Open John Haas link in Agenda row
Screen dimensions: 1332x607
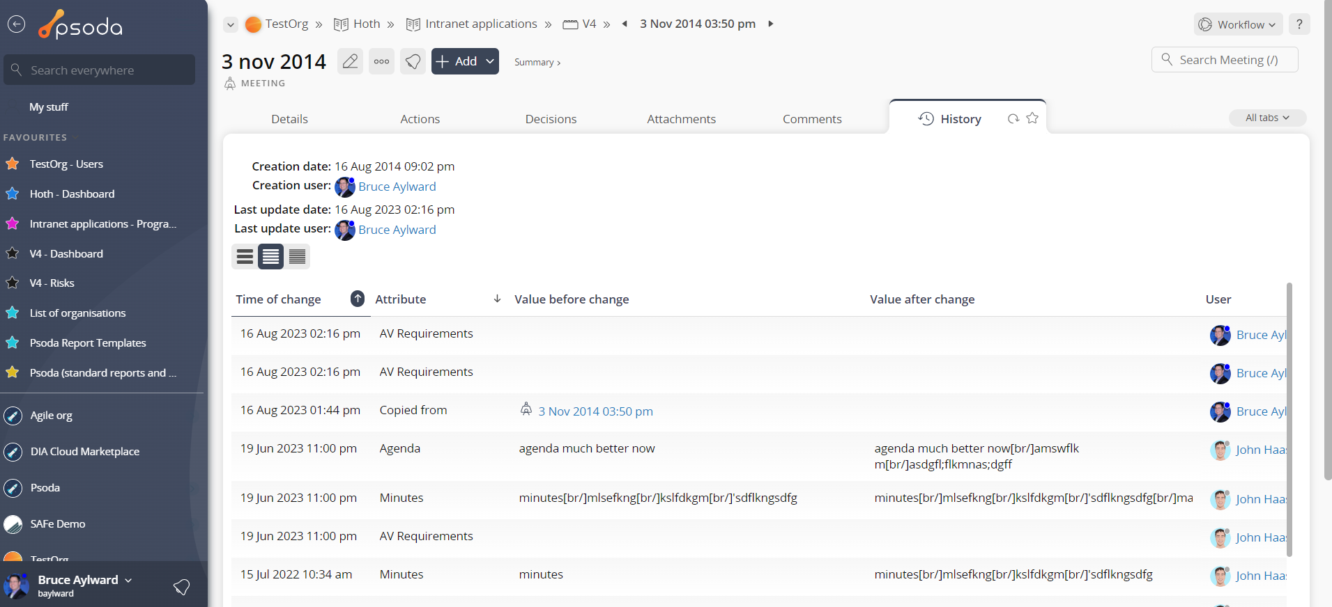(1260, 450)
